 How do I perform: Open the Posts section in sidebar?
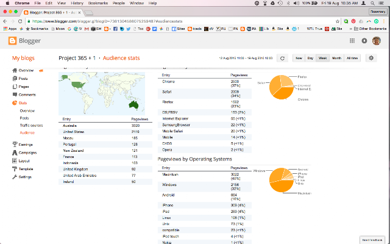(x=20, y=79)
